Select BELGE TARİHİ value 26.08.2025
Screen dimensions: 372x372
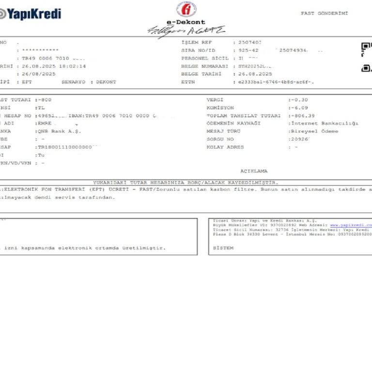255,74
